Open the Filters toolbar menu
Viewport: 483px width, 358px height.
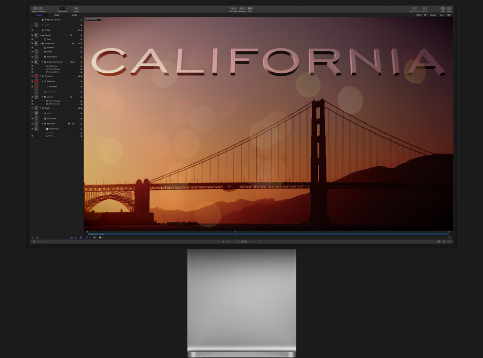pos(250,9)
